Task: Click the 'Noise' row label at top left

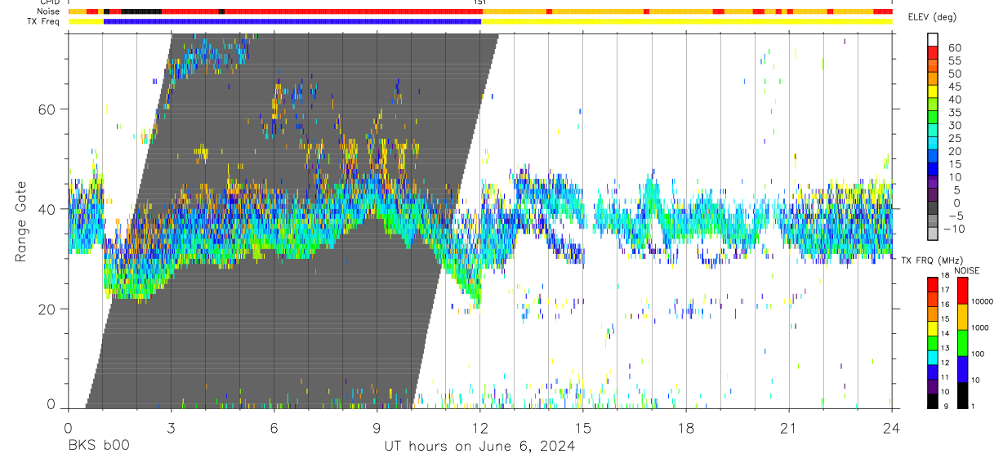Action: point(47,11)
